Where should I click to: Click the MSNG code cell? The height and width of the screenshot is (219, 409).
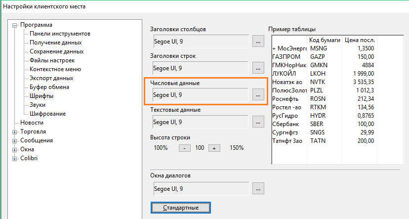pyautogui.click(x=319, y=48)
